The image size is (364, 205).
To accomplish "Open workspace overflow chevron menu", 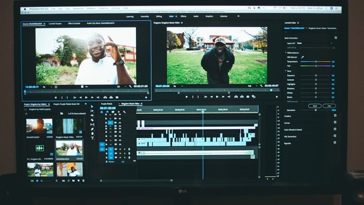I will (x=238, y=16).
